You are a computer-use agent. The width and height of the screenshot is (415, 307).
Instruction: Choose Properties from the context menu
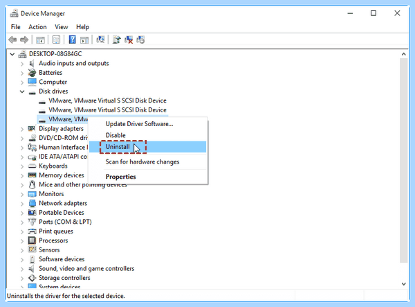(148, 177)
